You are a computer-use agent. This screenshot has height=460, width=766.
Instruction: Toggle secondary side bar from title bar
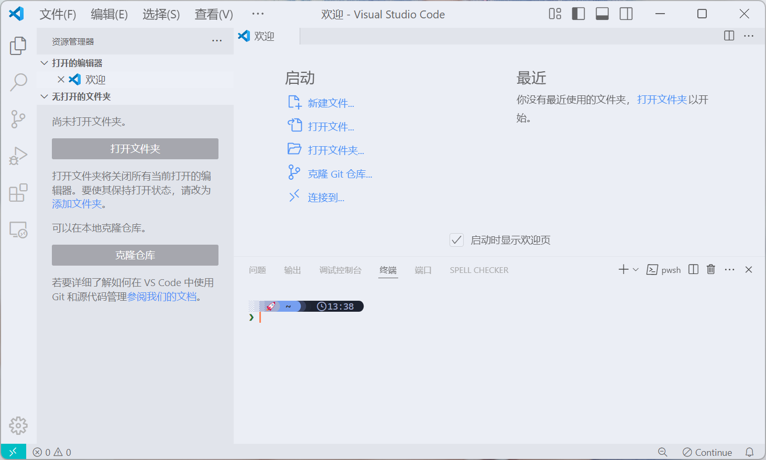click(626, 14)
